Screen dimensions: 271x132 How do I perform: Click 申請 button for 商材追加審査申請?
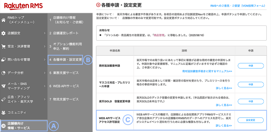click(x=250, y=66)
